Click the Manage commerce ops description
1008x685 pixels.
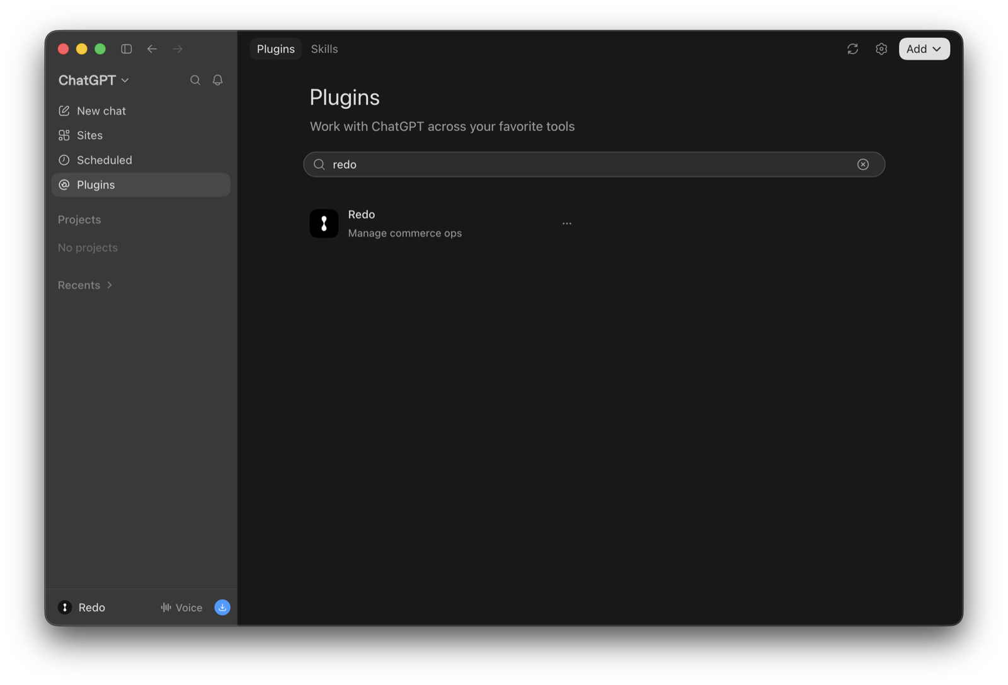pyautogui.click(x=405, y=233)
